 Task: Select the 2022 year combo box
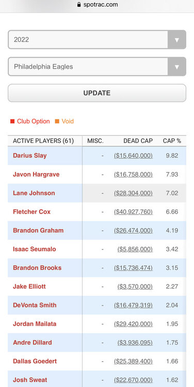[x=97, y=40]
